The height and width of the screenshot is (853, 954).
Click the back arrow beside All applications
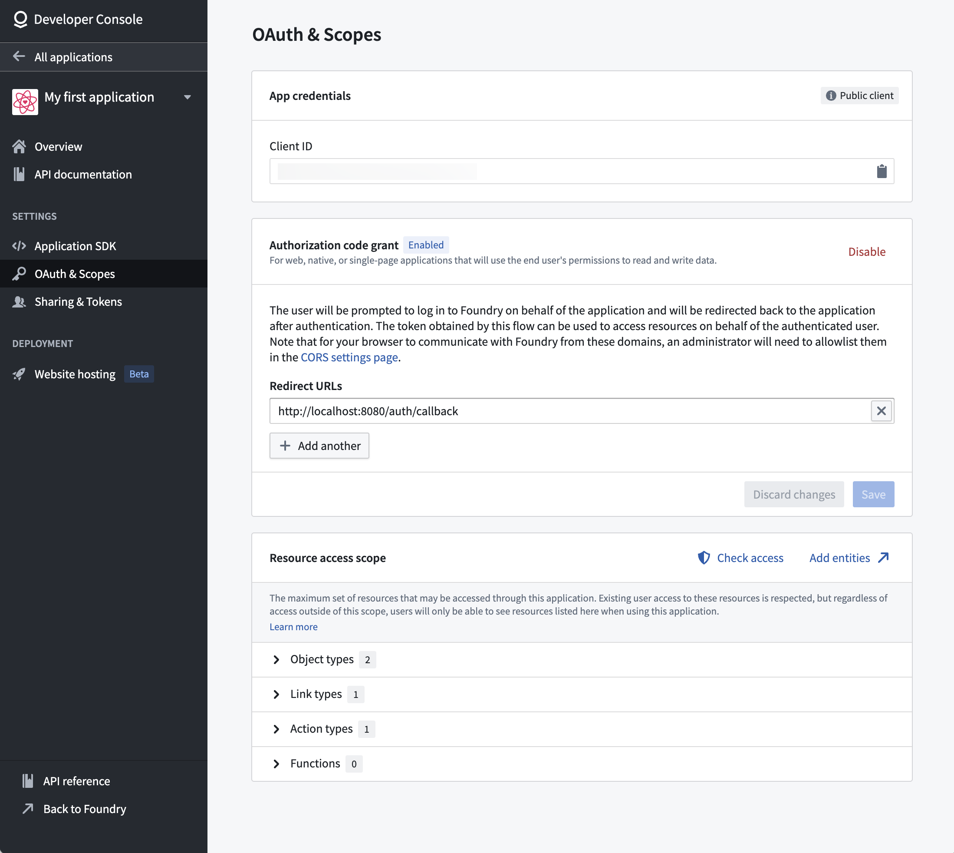click(x=19, y=56)
